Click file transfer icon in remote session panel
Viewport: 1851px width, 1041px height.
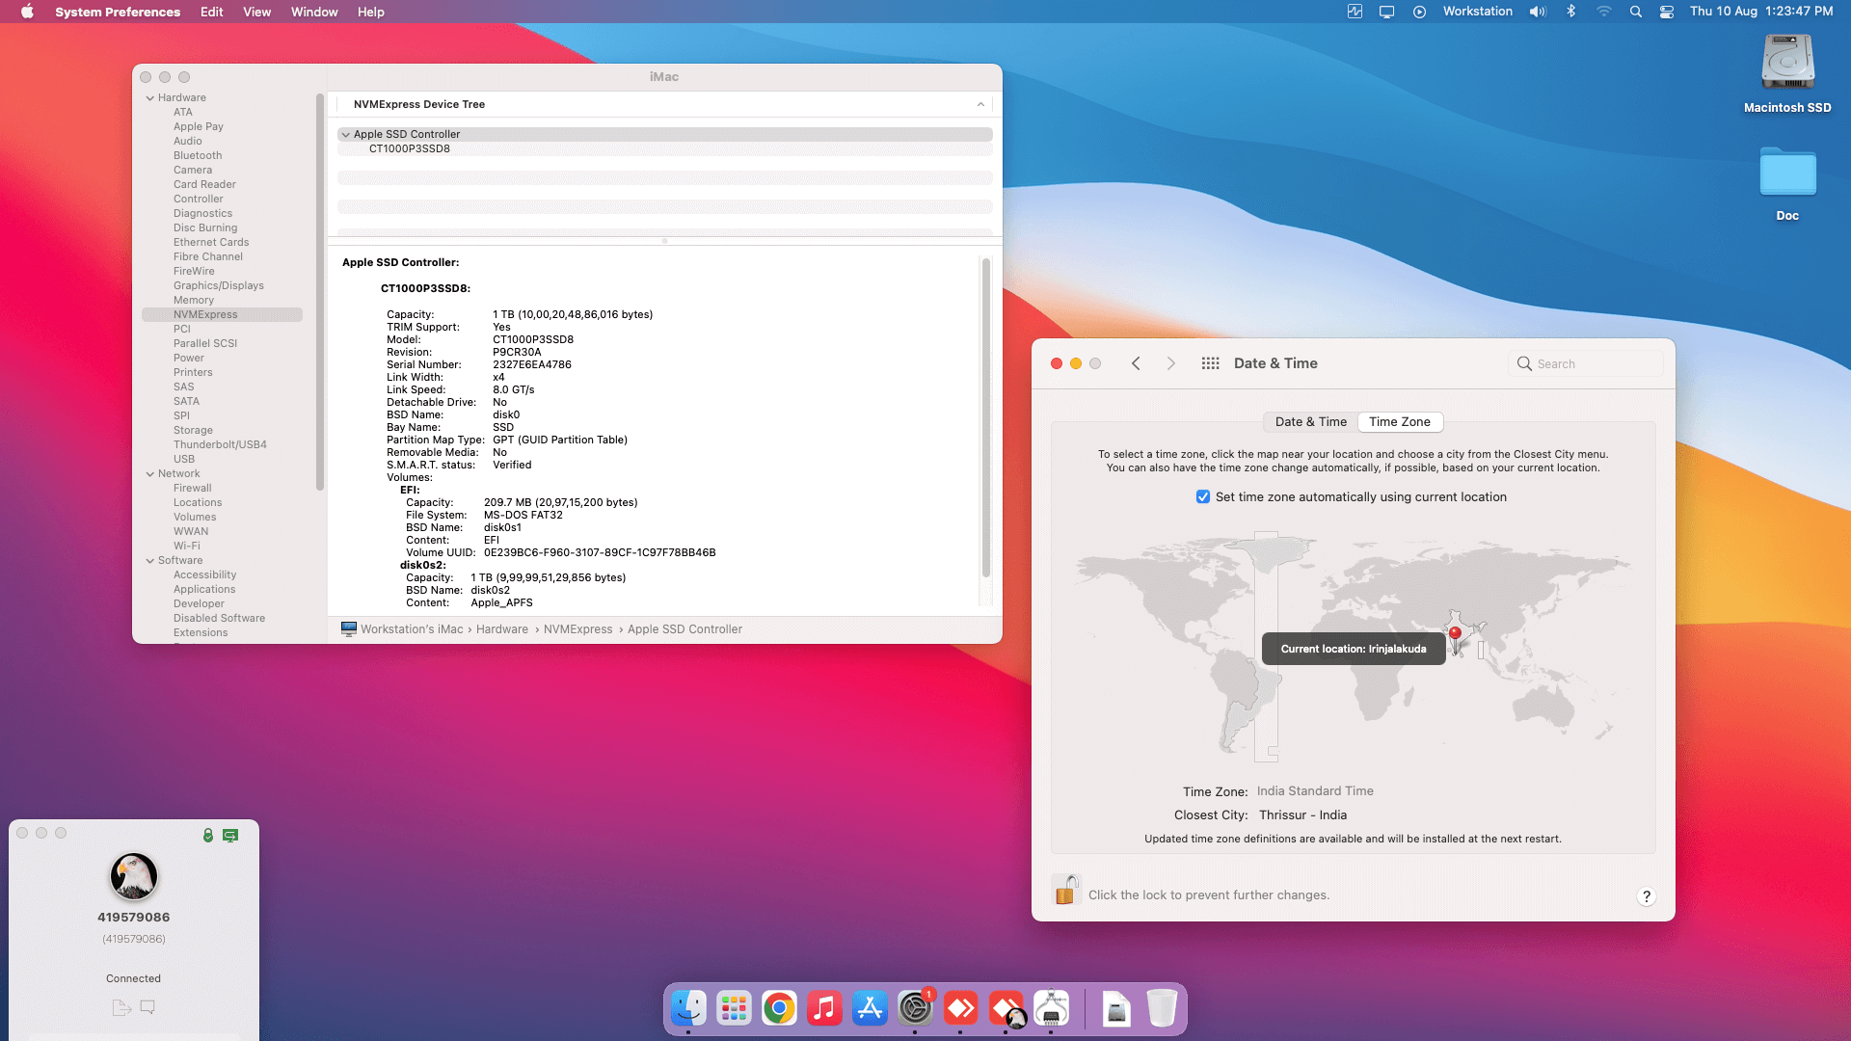(x=121, y=1007)
